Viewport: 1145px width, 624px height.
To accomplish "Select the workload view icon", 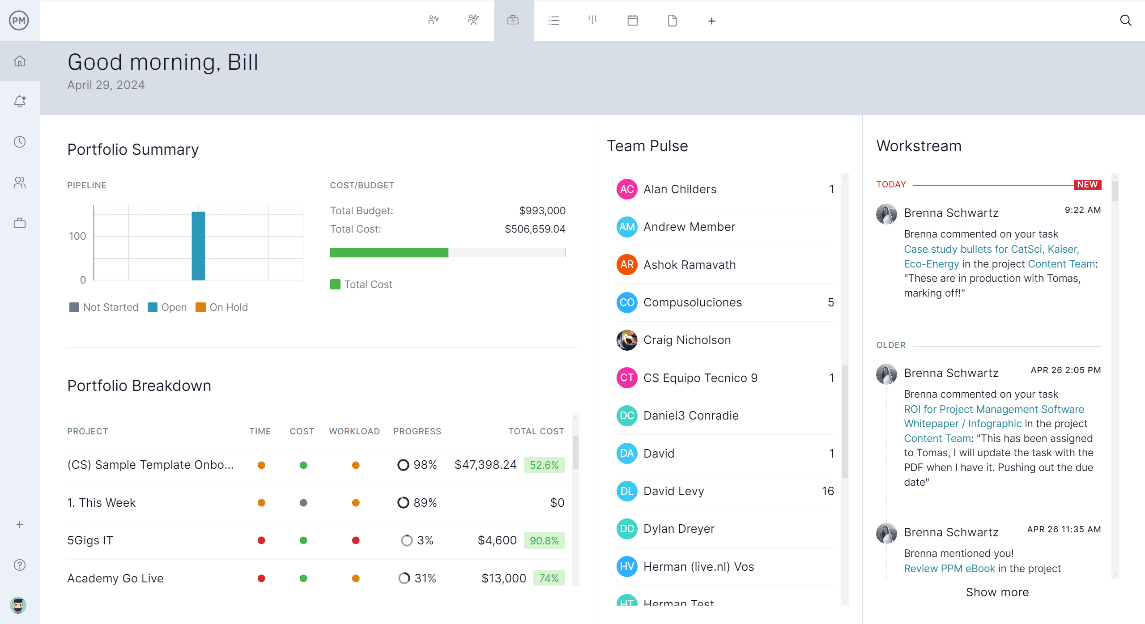I will pos(592,20).
